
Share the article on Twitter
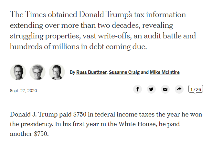point(152,89)
